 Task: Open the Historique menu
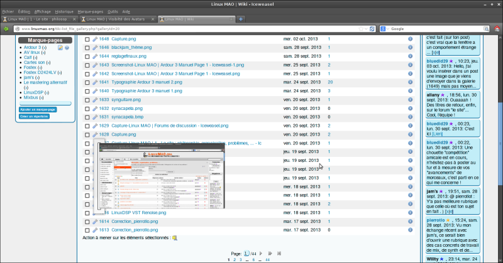(64, 11)
